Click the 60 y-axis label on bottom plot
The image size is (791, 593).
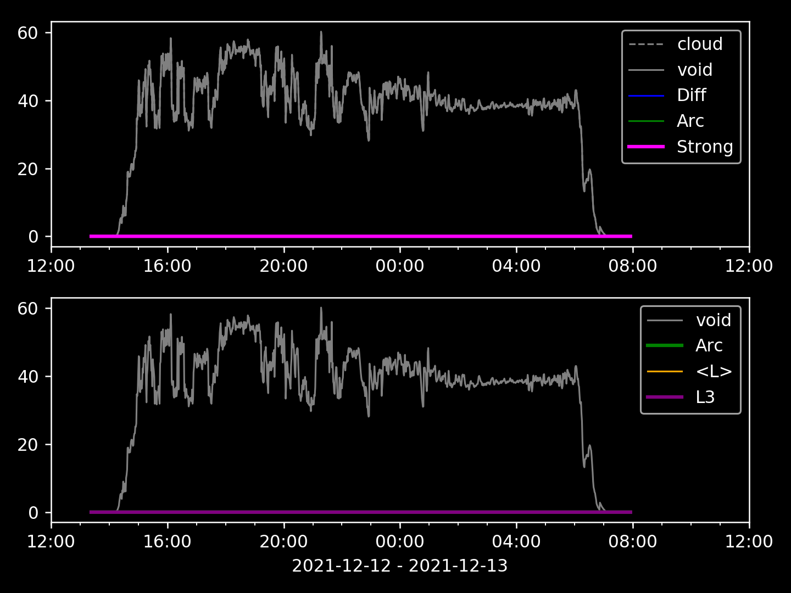[27, 309]
